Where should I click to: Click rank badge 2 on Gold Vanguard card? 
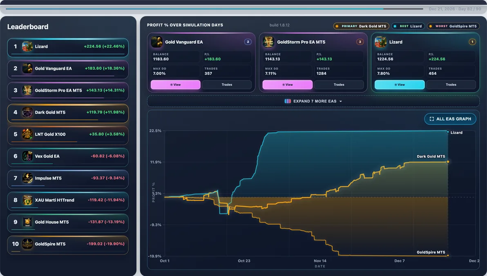tap(248, 42)
